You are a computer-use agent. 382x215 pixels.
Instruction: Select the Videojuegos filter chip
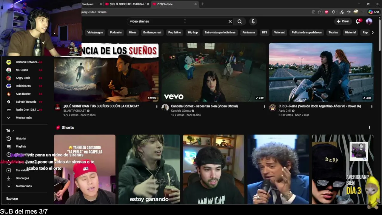[95, 32]
